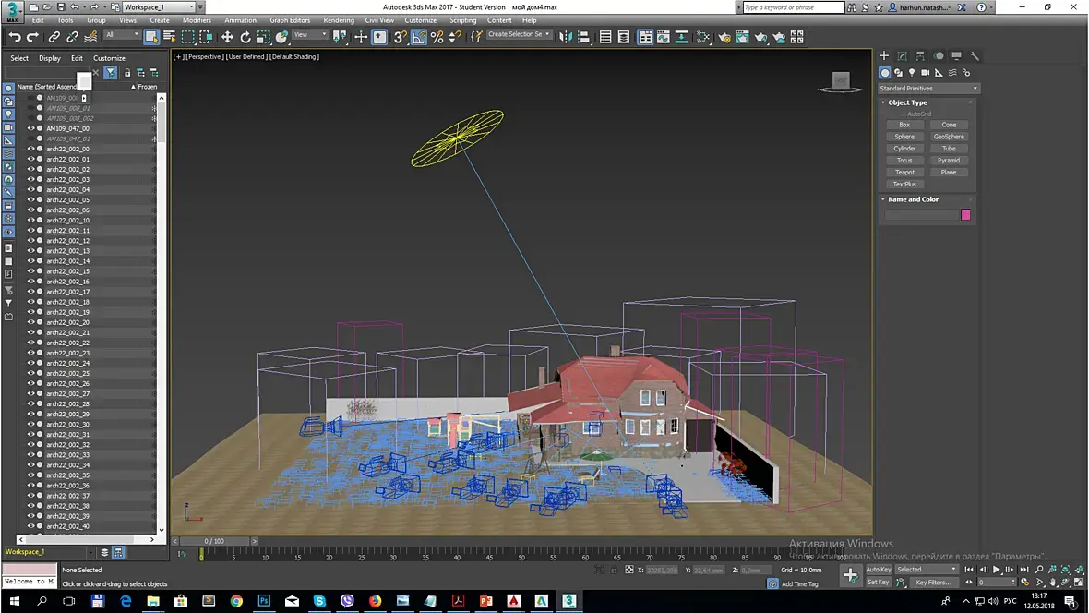
Task: Click the Mirror tool icon
Action: tap(564, 37)
